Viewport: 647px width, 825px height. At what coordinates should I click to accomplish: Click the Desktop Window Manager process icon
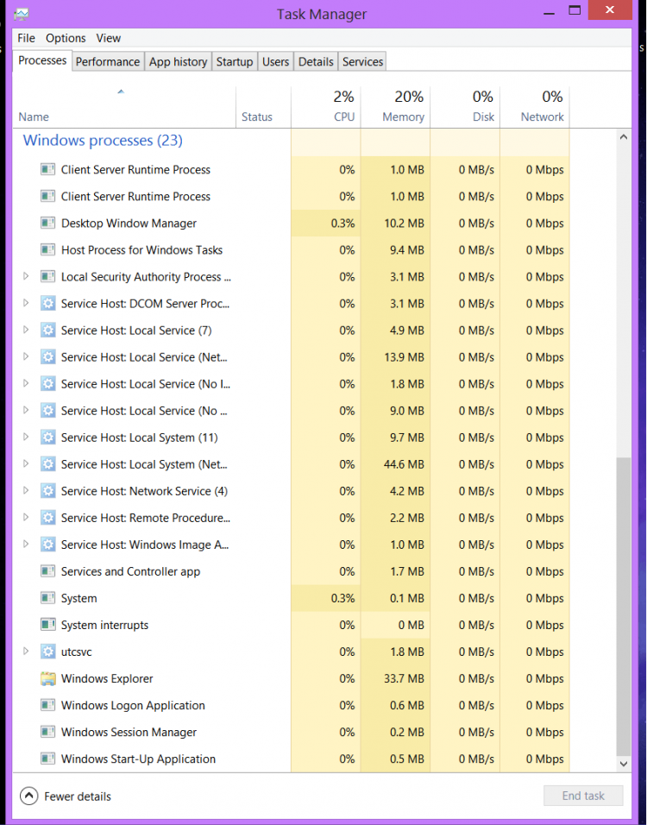click(x=47, y=224)
